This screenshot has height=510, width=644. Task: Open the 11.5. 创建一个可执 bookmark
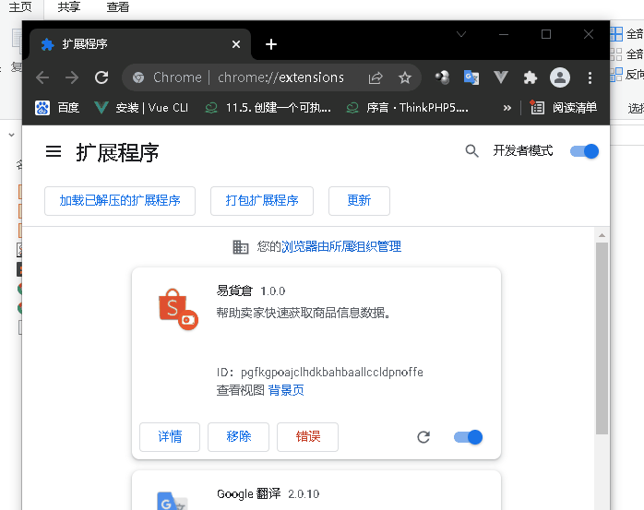tap(268, 108)
